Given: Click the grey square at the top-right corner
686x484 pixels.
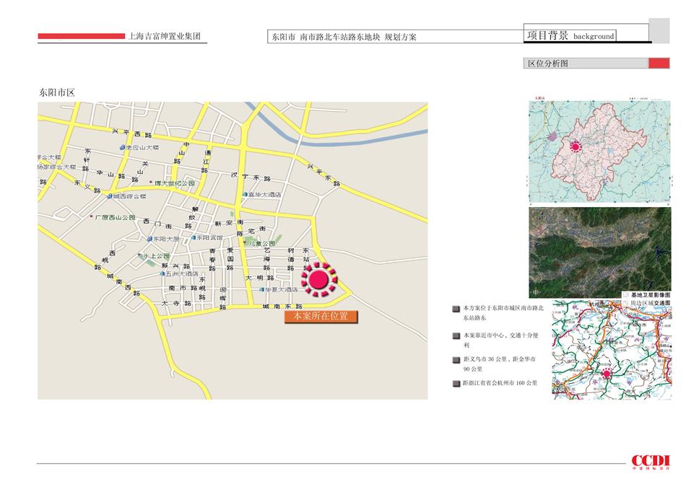Looking at the screenshot, I should pyautogui.click(x=659, y=30).
